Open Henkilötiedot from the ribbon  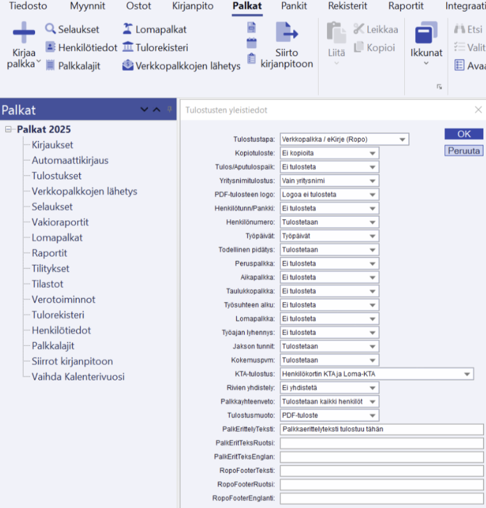point(51,47)
